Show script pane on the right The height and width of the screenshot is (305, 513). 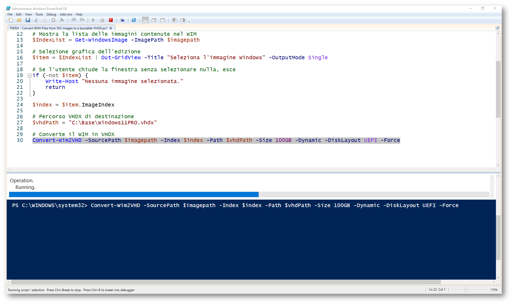pos(154,20)
